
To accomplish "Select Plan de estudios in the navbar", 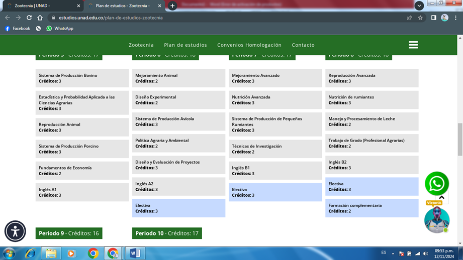I will pyautogui.click(x=185, y=45).
